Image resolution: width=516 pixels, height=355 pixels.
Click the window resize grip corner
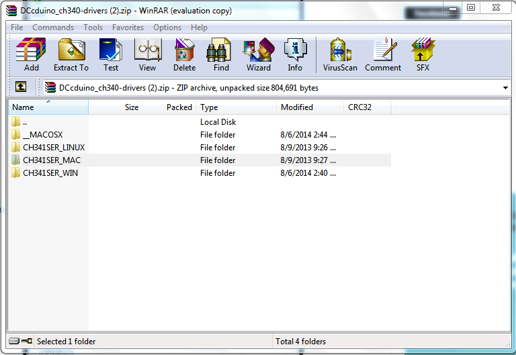(x=507, y=344)
